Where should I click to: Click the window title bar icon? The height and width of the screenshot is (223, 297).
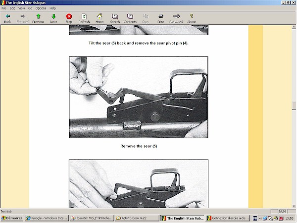[x=2, y=2]
